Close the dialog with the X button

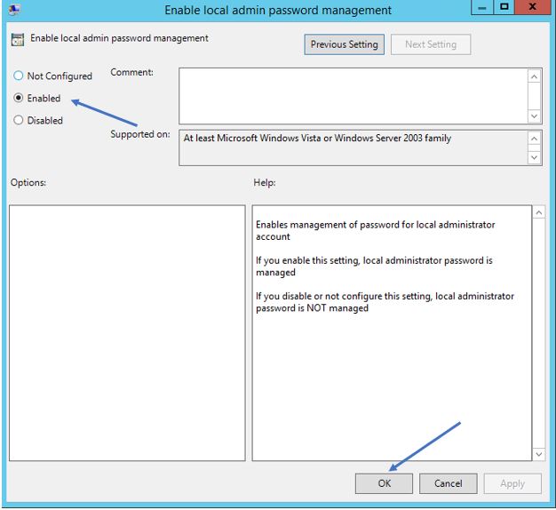click(532, 7)
